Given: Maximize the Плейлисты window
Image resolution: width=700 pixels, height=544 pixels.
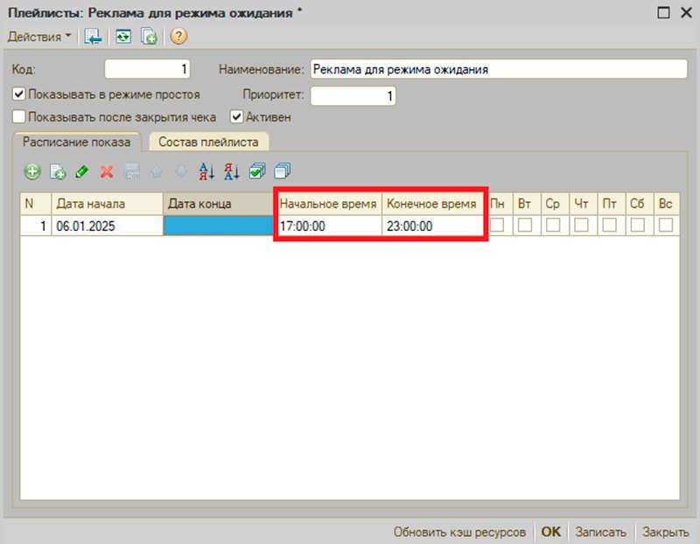Looking at the screenshot, I should pyautogui.click(x=664, y=12).
